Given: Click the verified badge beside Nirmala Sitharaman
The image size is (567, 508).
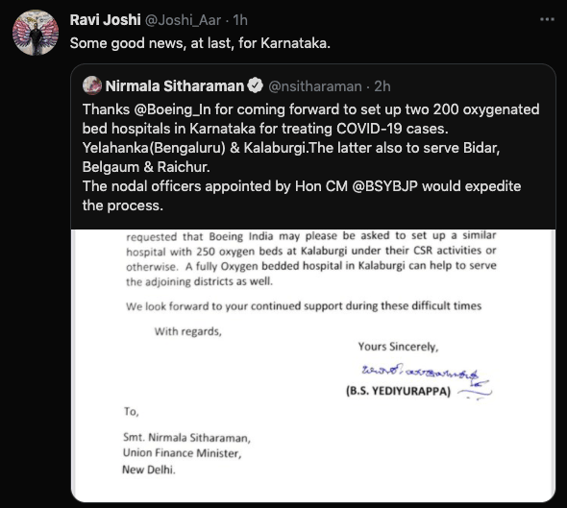Looking at the screenshot, I should coord(256,86).
